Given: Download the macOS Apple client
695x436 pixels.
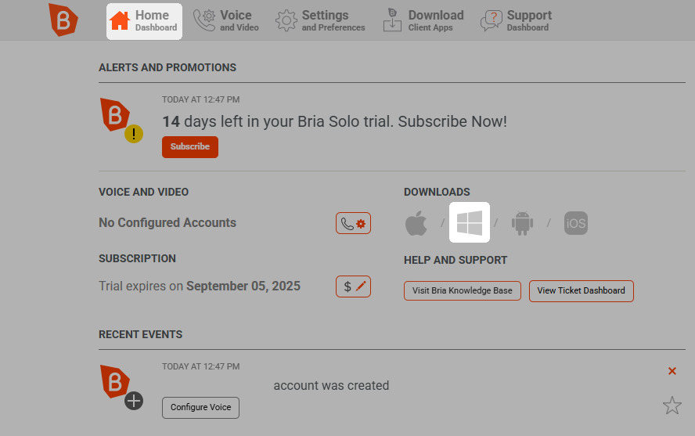Looking at the screenshot, I should coord(416,223).
